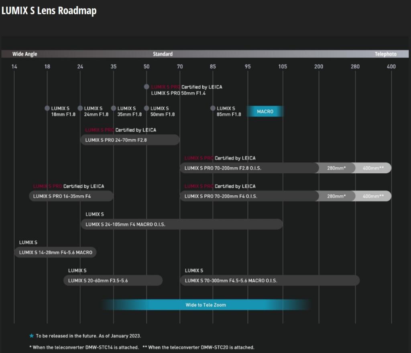411x353 pixels.
Task: Click the dot marker for LUMIX S 50mm F1.8
Action: click(x=146, y=108)
